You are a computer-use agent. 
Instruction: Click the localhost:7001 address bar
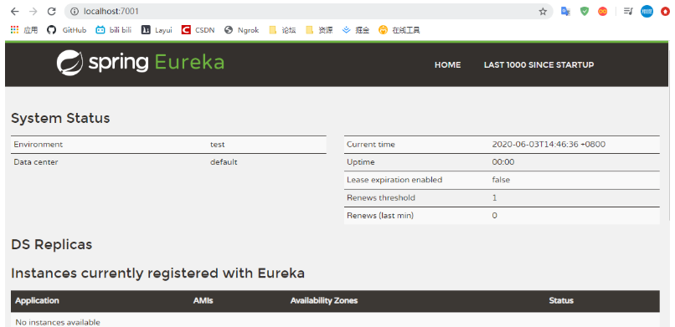click(308, 12)
